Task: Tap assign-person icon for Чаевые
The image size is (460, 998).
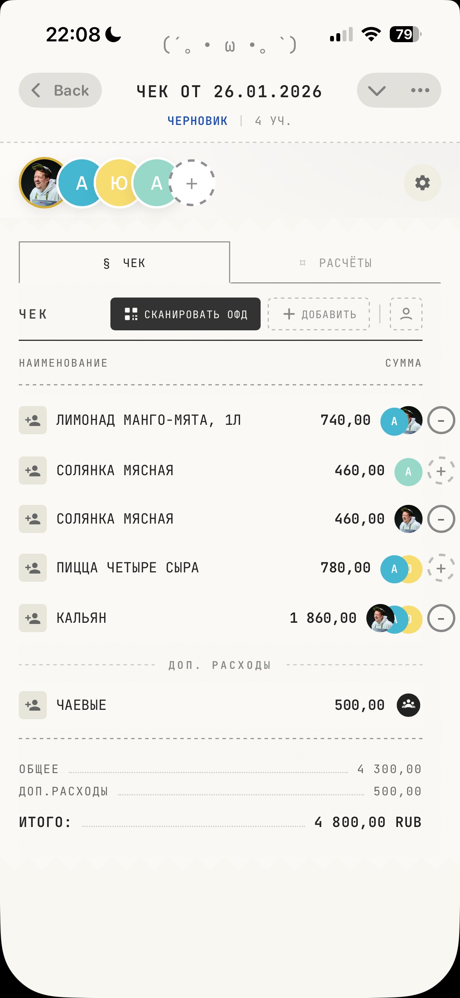Action: (x=33, y=705)
